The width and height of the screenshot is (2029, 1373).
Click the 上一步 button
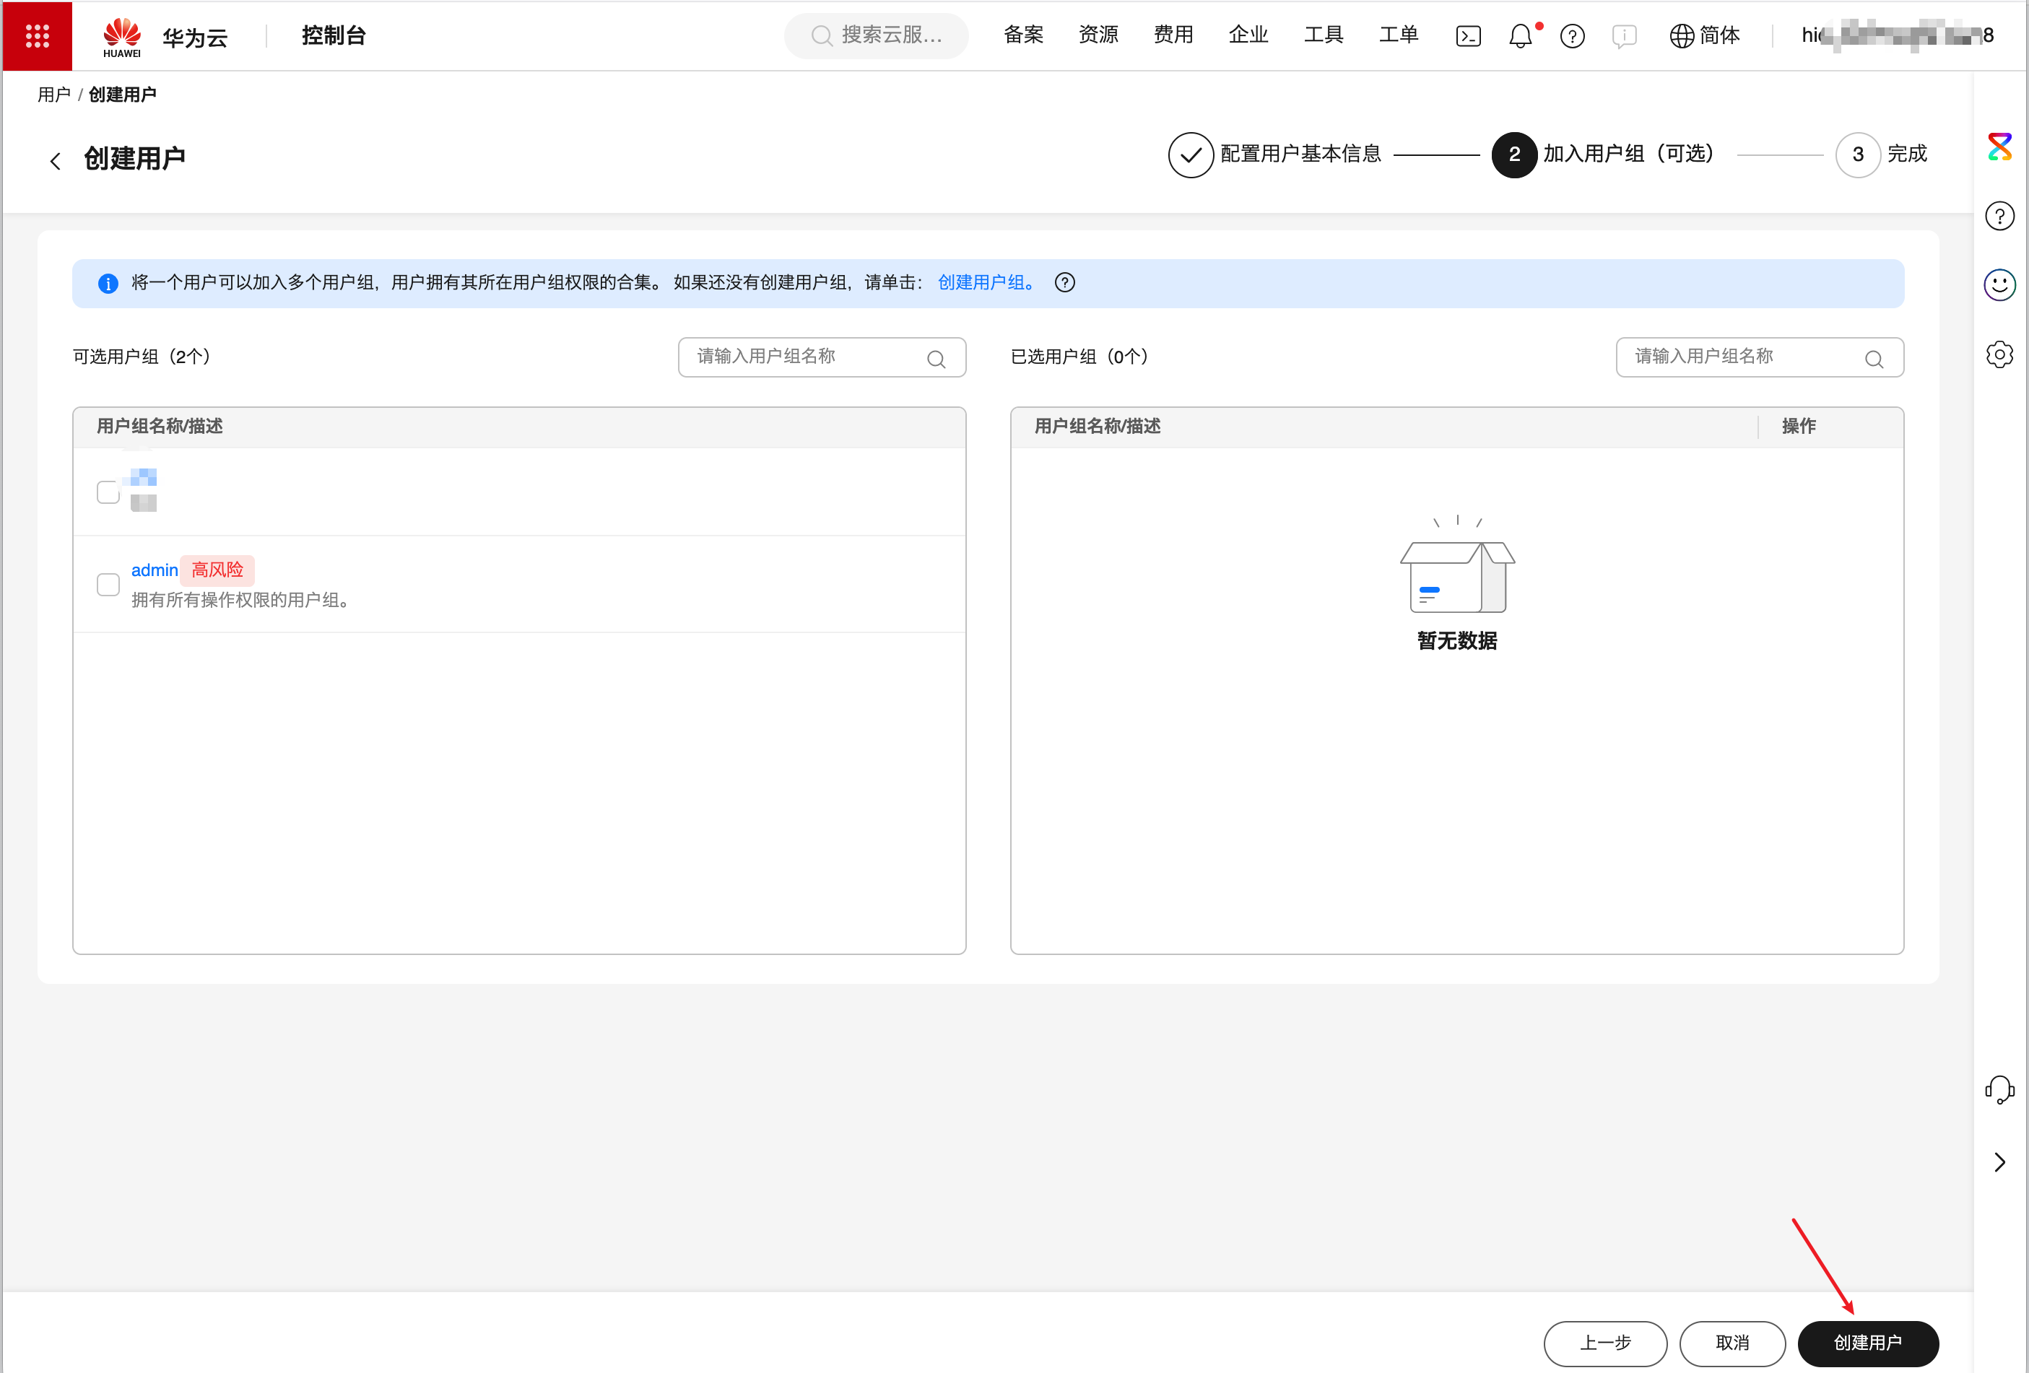click(x=1604, y=1343)
